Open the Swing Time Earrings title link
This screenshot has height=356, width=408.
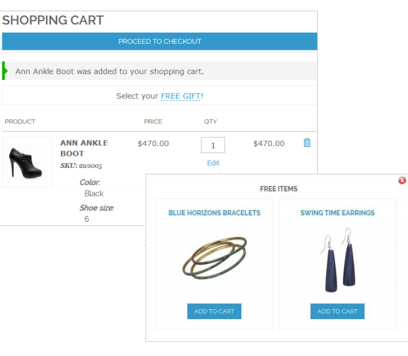click(337, 212)
